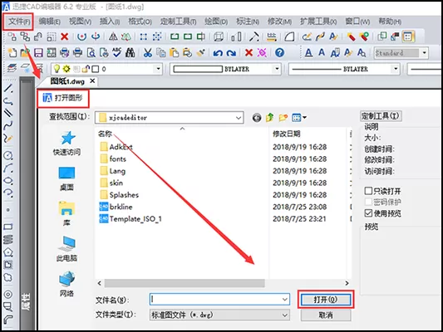Screen dimensions: 443x332
Task: Open the color BYLAYER dropdown arrow
Action: pos(277,69)
